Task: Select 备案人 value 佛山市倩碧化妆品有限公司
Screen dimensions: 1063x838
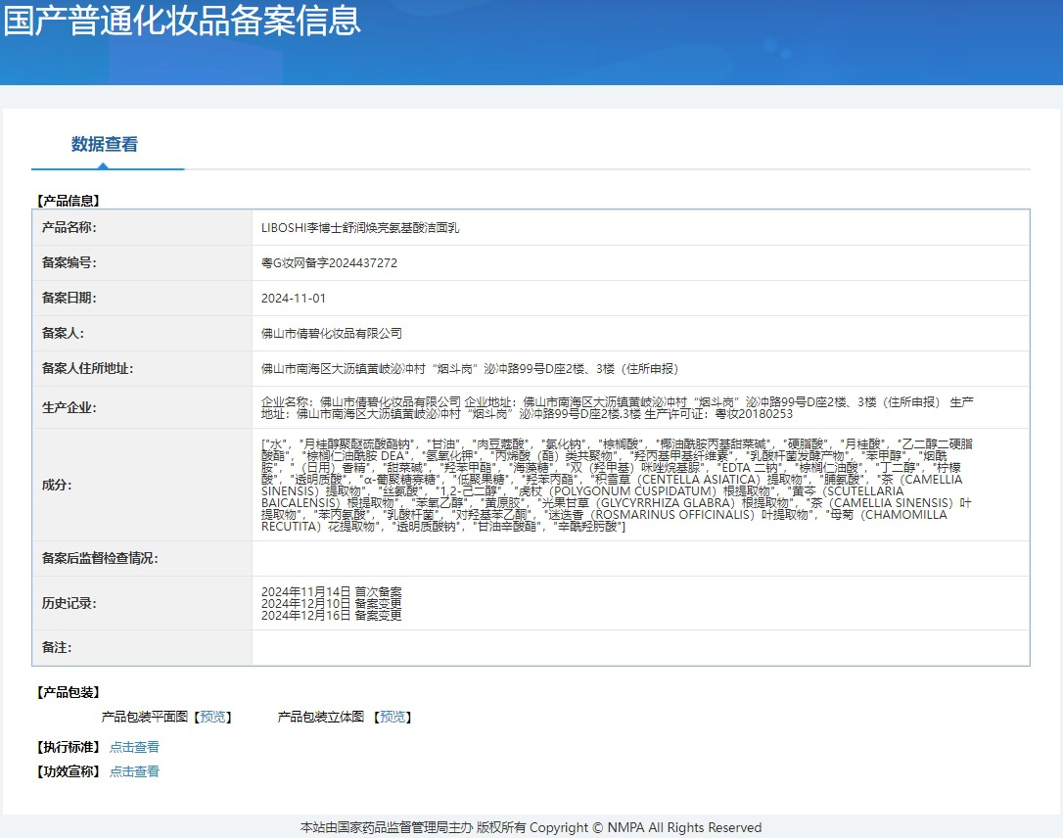Action: coord(332,334)
